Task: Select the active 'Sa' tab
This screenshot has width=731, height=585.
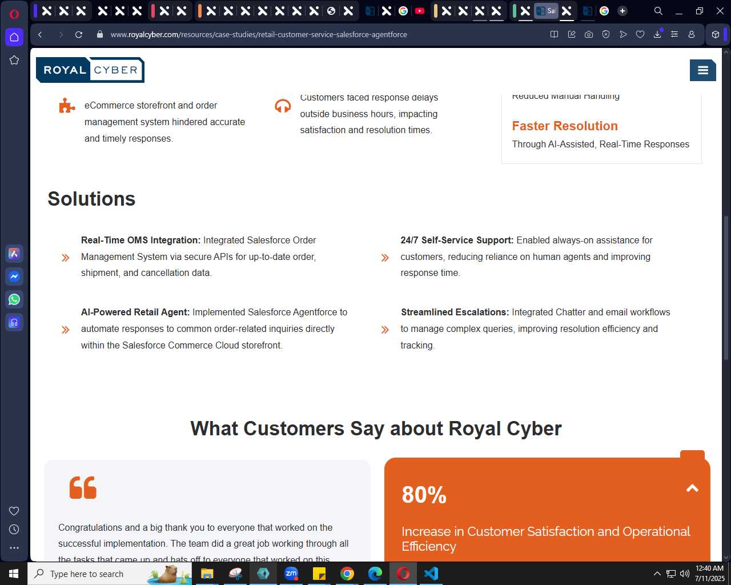Action: 546,11
